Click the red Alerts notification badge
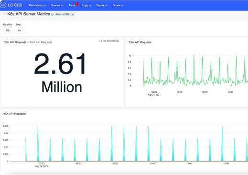Screen dimensions: 248x175 [77, 3]
